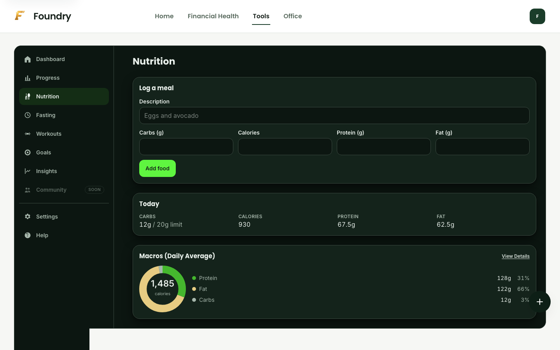
Task: Click the '12g / 20g limit' carbs value
Action: point(161,224)
